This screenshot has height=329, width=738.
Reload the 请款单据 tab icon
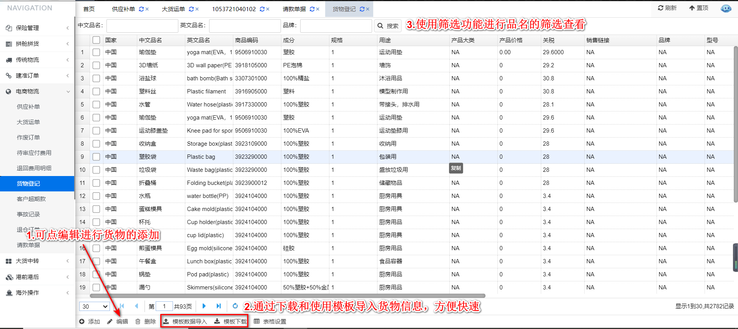pyautogui.click(x=312, y=9)
